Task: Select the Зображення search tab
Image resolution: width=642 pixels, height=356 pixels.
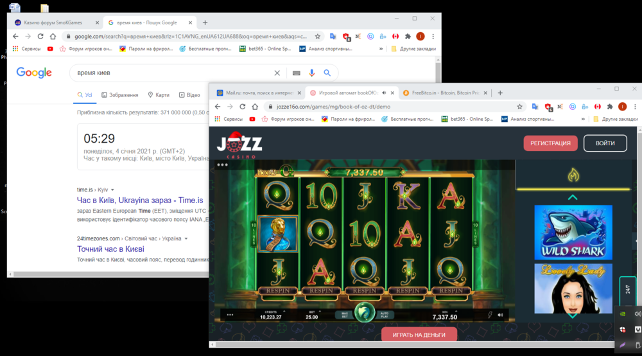Action: pos(119,95)
